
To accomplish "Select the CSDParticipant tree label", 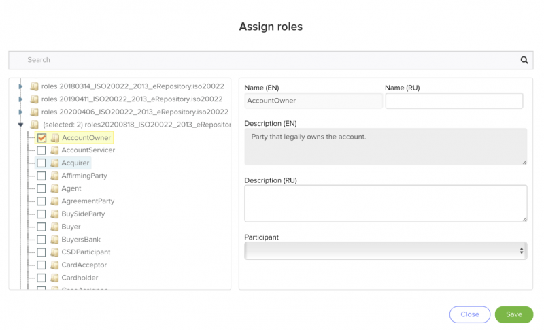I will click(x=86, y=252).
